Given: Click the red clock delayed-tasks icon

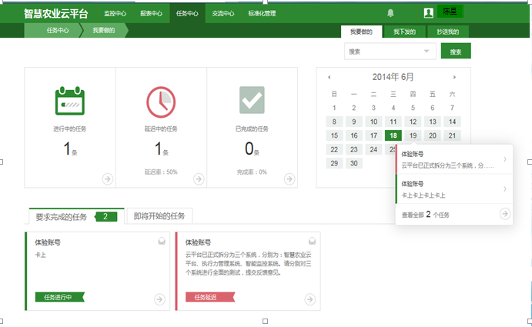Looking at the screenshot, I should (161, 102).
